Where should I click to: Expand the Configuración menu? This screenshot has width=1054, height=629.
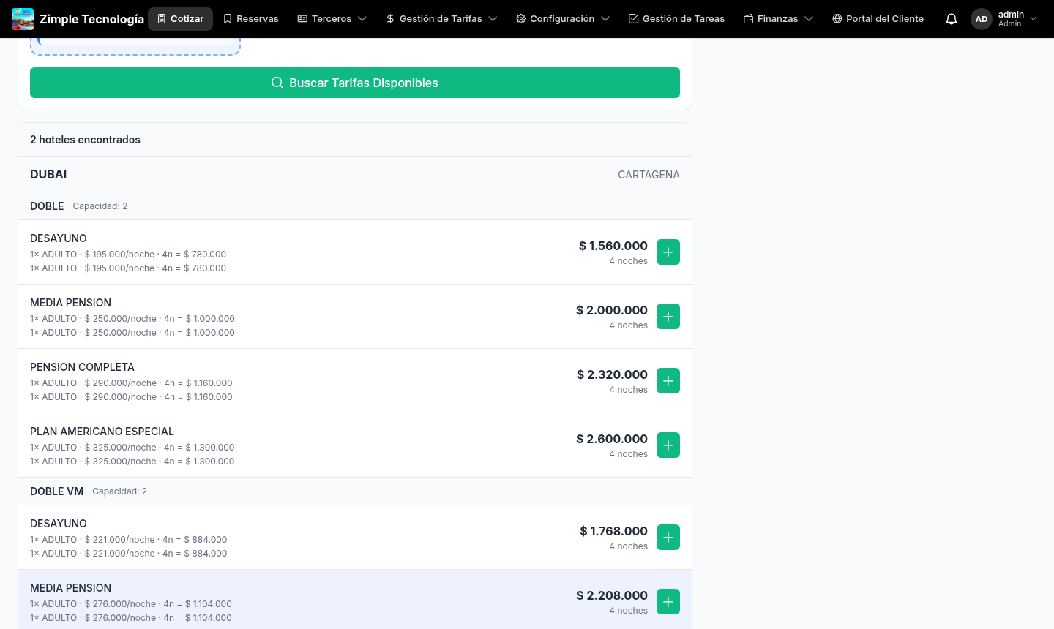(x=562, y=19)
